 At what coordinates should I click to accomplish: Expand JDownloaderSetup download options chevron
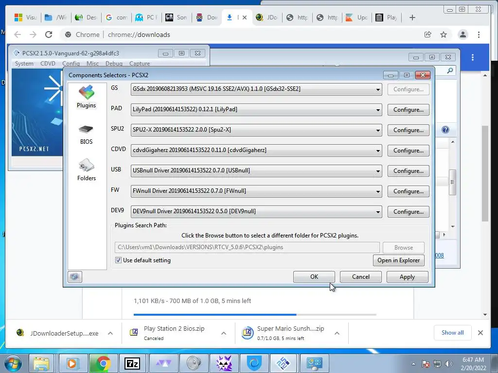click(x=110, y=333)
